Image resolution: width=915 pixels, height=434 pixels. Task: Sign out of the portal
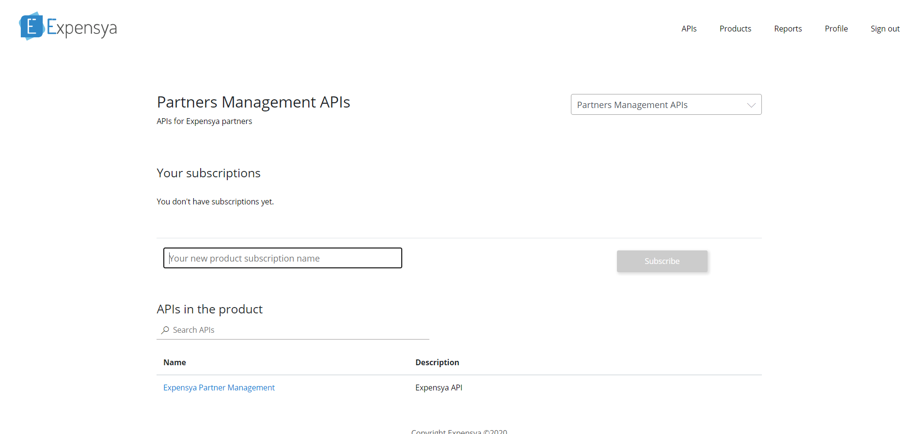[885, 29]
